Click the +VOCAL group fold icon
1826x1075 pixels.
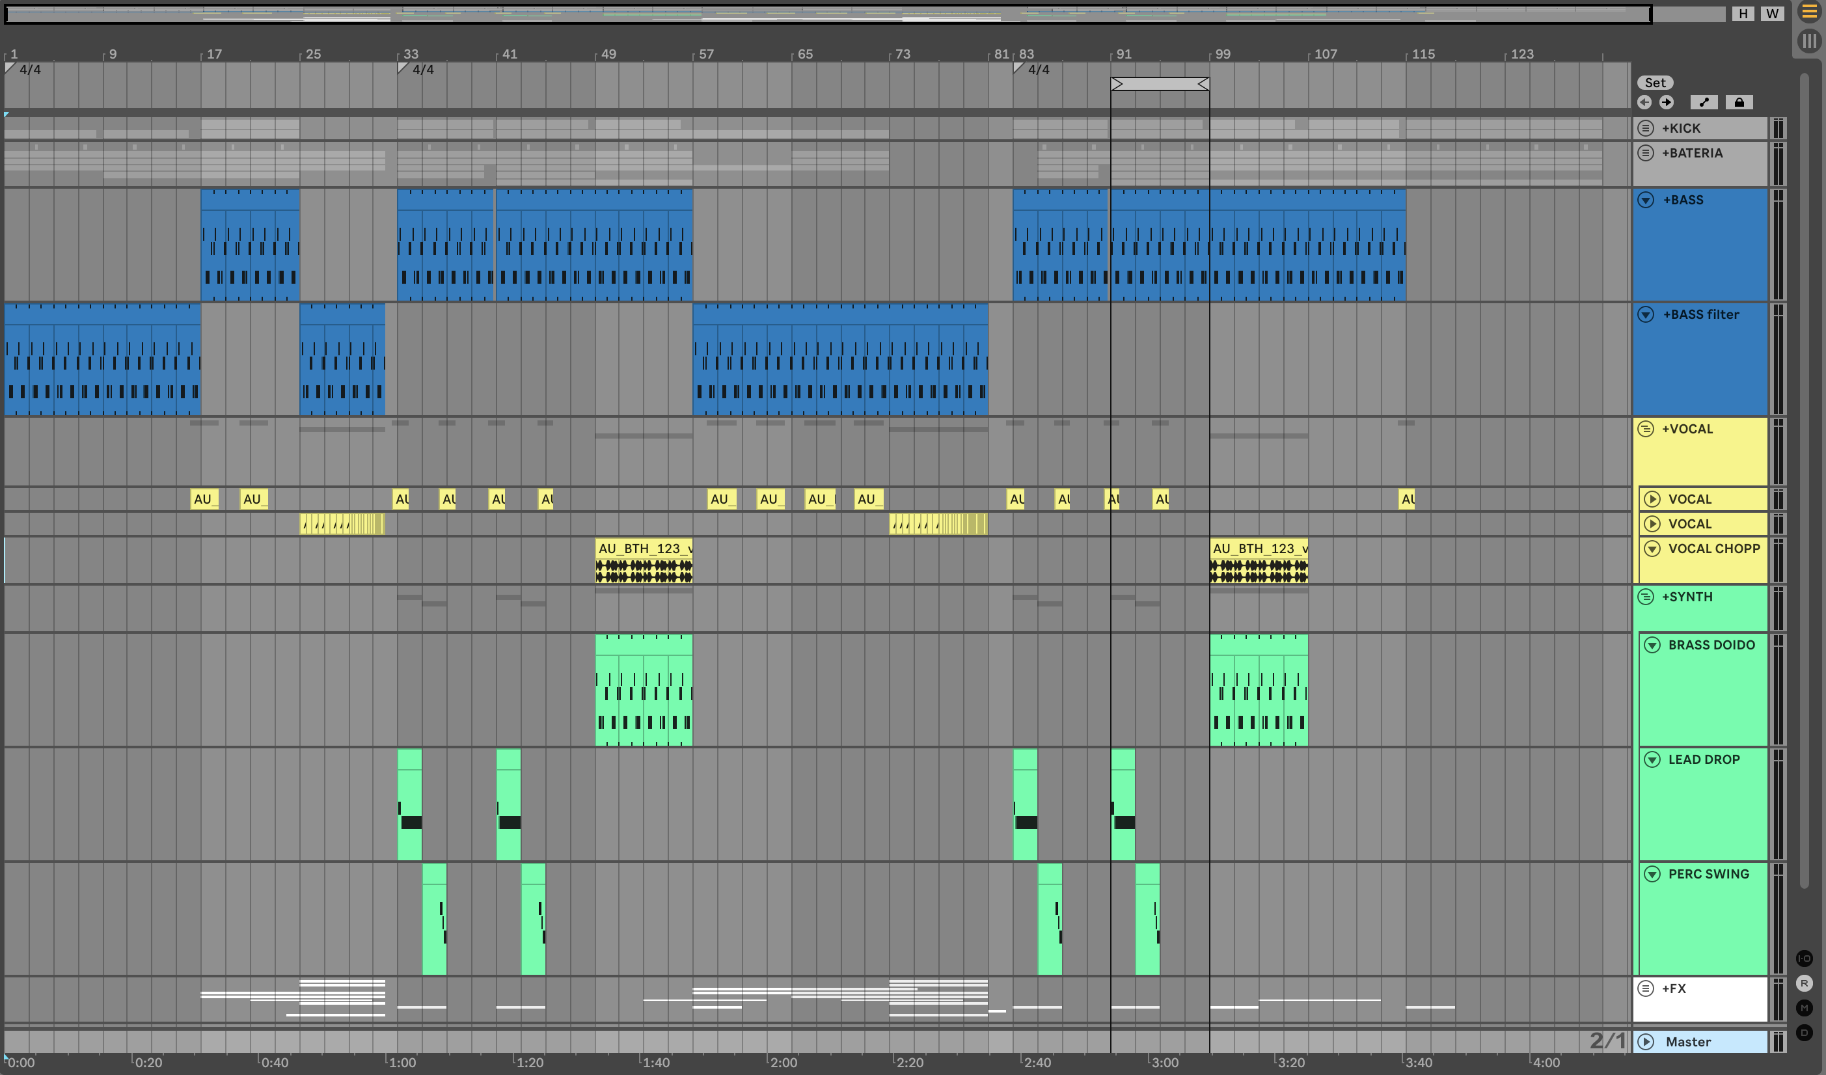click(1646, 429)
